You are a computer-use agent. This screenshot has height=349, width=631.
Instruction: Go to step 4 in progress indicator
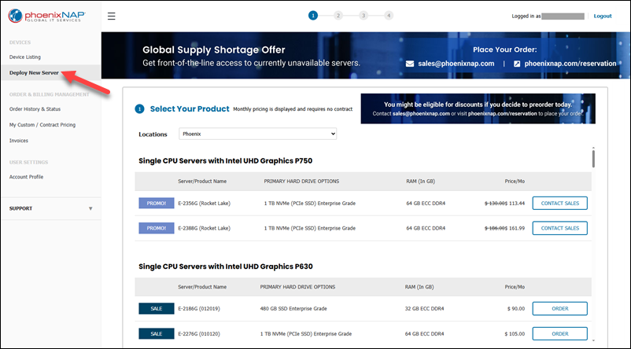[x=389, y=16]
